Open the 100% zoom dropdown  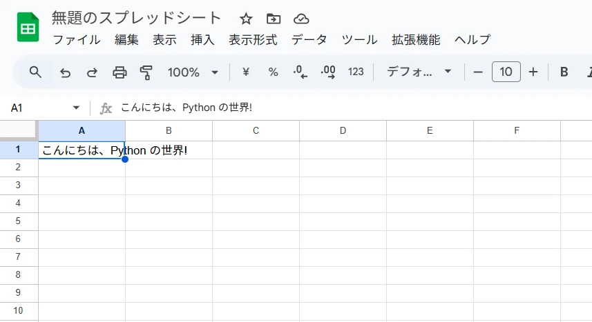[193, 72]
